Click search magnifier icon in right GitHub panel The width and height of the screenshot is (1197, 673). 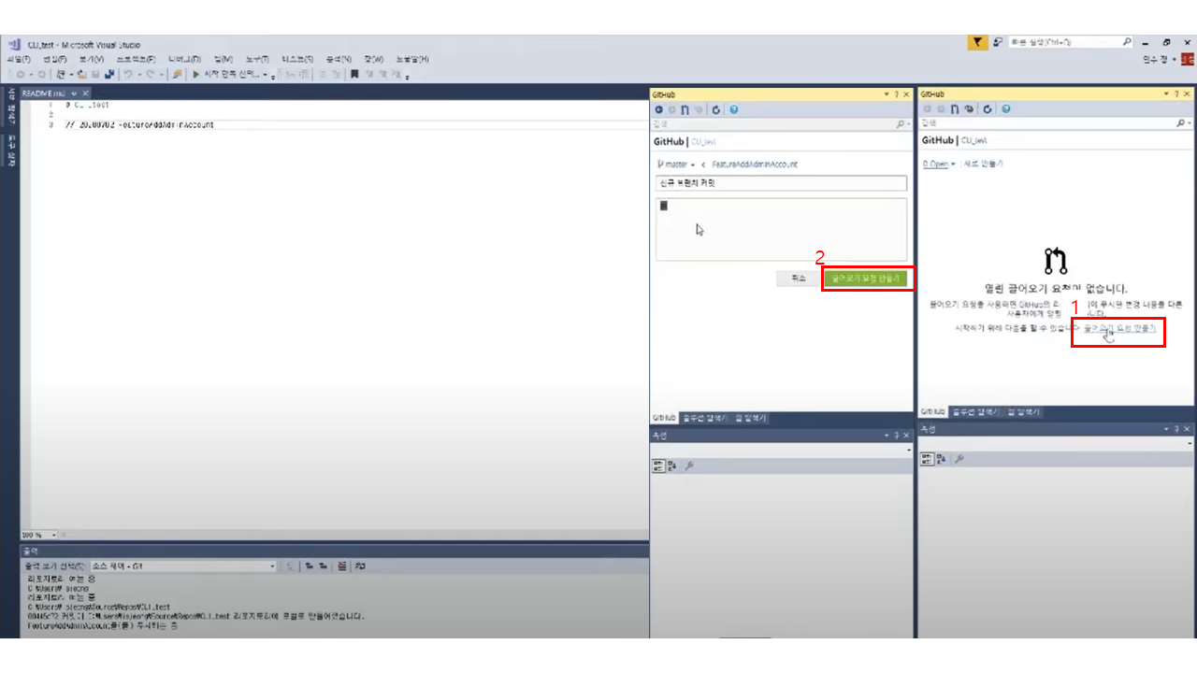click(x=1180, y=123)
